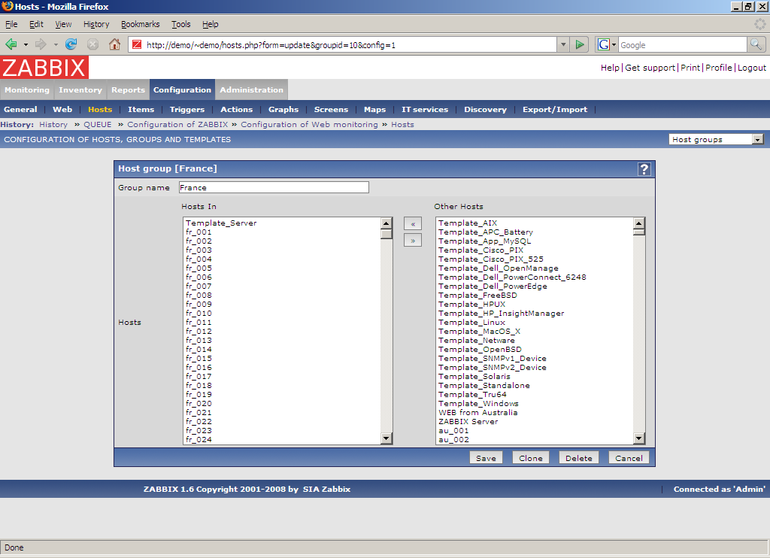Image resolution: width=770 pixels, height=558 pixels.
Task: Open the Web submenu
Action: click(x=62, y=110)
